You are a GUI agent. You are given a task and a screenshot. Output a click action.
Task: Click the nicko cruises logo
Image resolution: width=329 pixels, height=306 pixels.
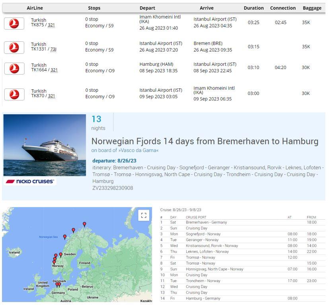(30, 181)
